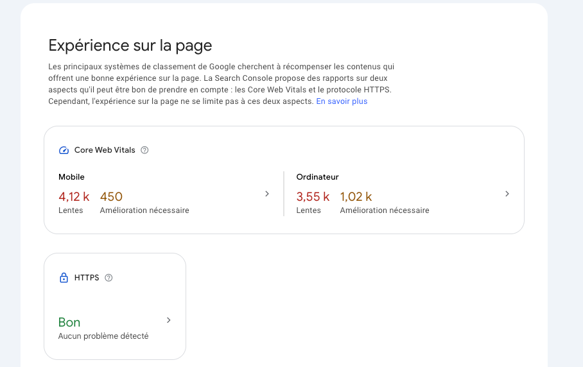Click the "HTTPS" card title
The image size is (583, 367).
click(x=87, y=278)
